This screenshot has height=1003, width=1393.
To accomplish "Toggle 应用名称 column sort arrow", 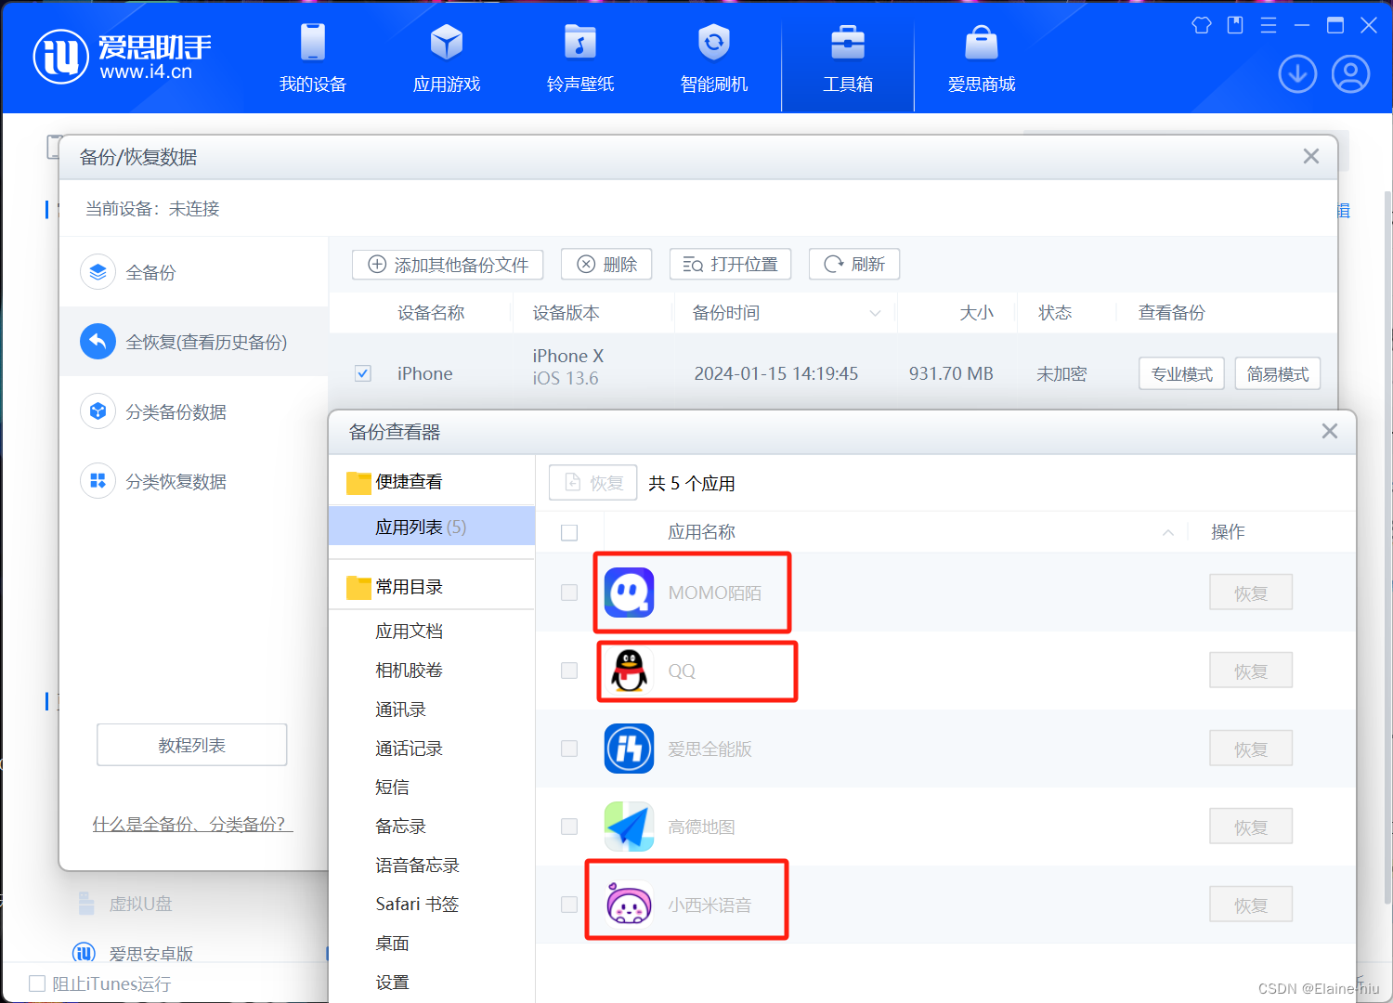I will pyautogui.click(x=1168, y=532).
